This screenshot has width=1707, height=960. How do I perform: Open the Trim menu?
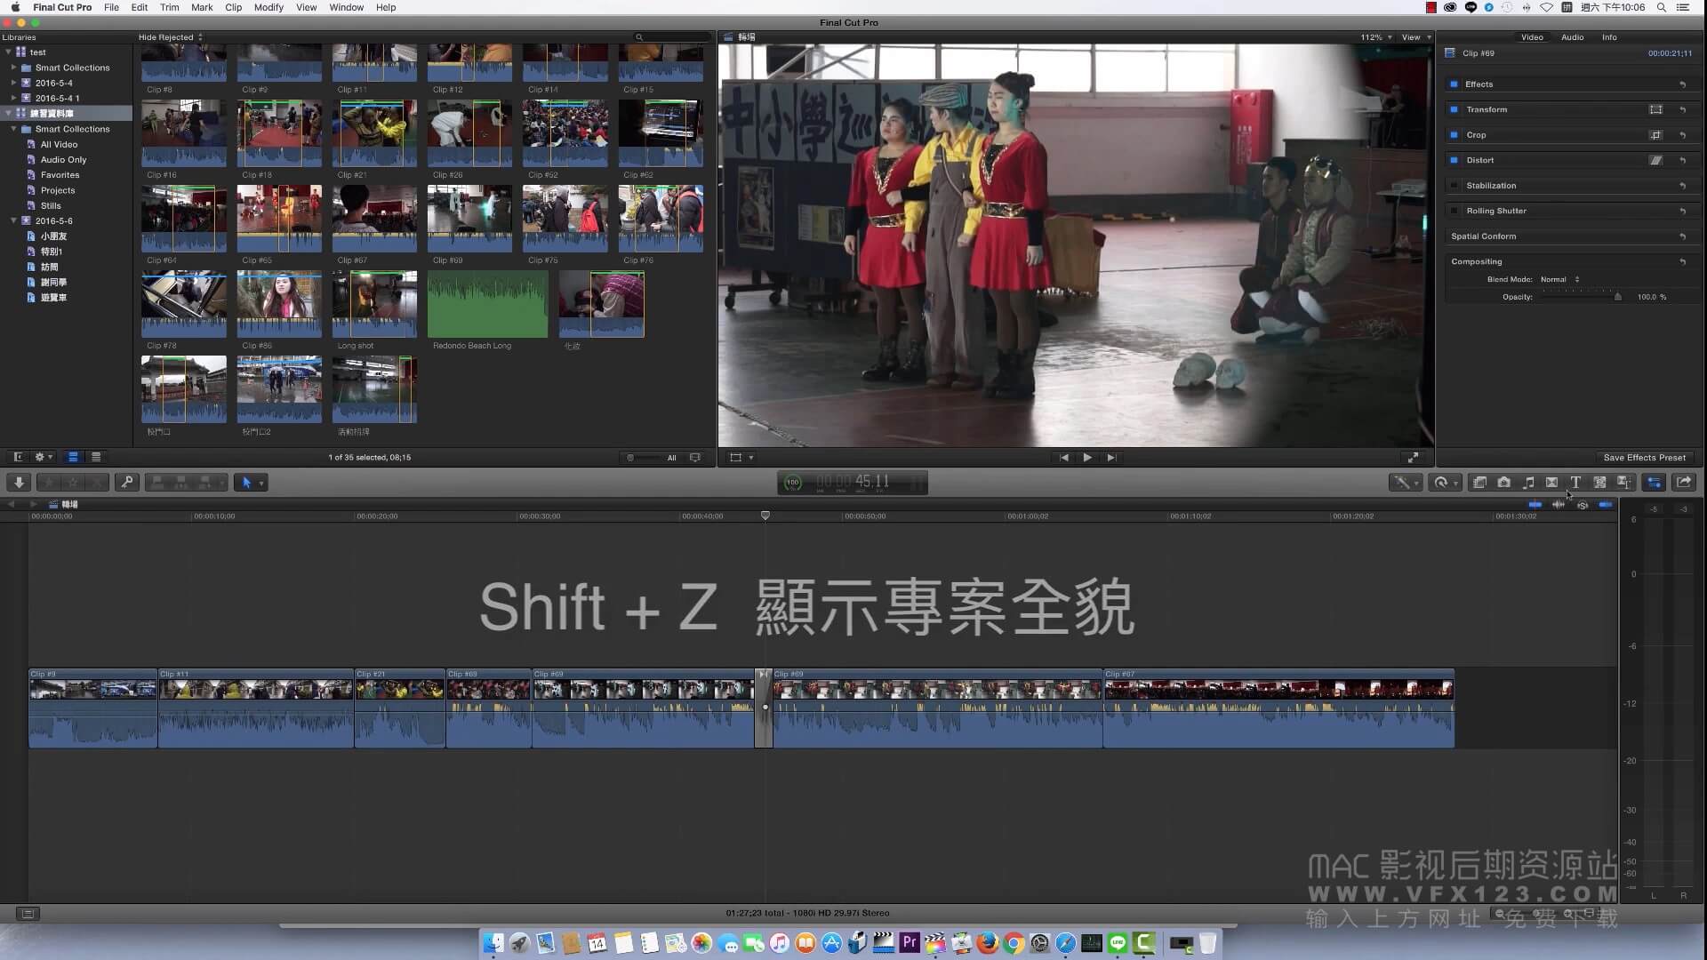click(169, 7)
